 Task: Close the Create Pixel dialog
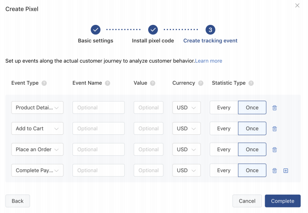[x=297, y=6]
